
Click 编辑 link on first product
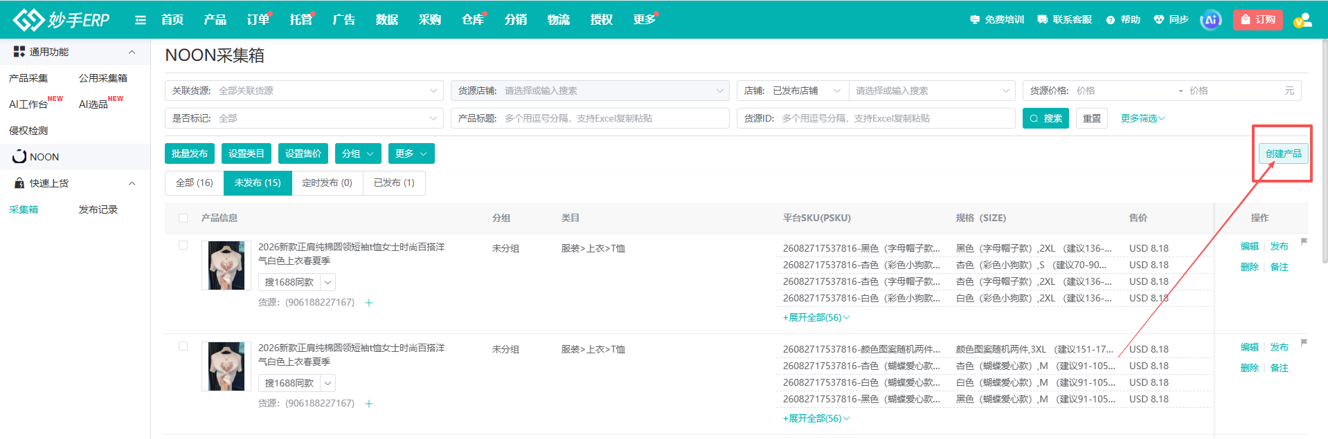coord(1250,246)
